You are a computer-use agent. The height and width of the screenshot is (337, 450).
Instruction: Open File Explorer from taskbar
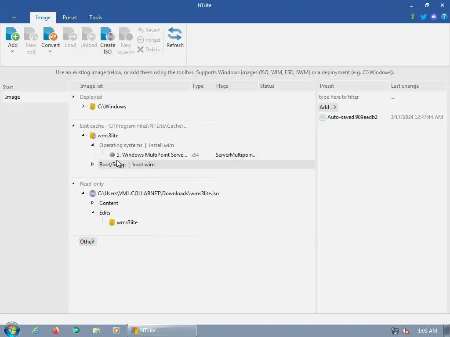(96, 331)
